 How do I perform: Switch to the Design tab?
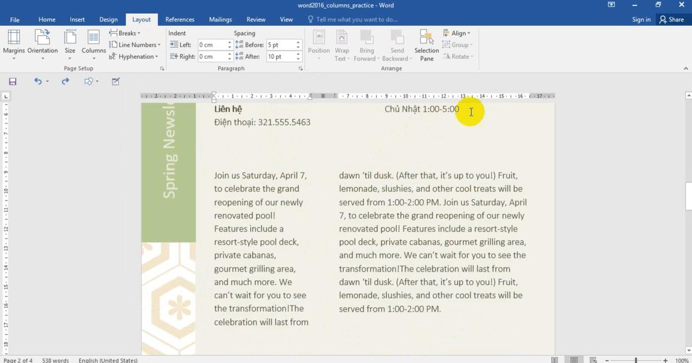(108, 20)
